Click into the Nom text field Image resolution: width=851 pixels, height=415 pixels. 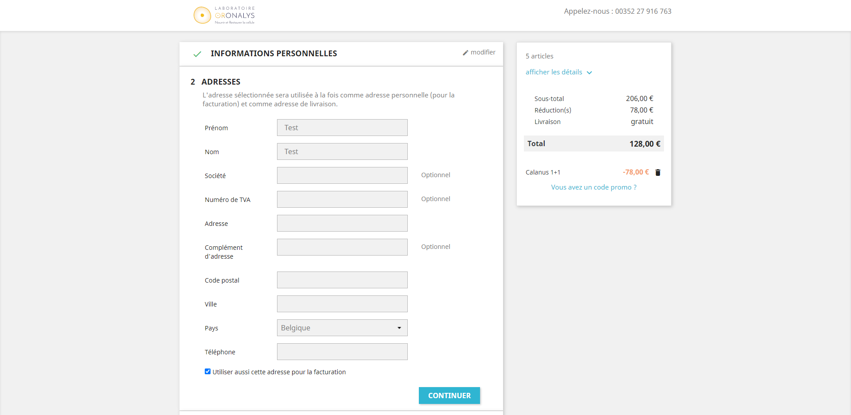pyautogui.click(x=342, y=151)
